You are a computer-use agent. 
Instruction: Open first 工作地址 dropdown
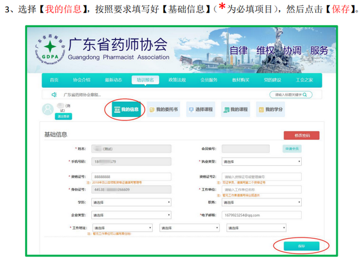123,228
